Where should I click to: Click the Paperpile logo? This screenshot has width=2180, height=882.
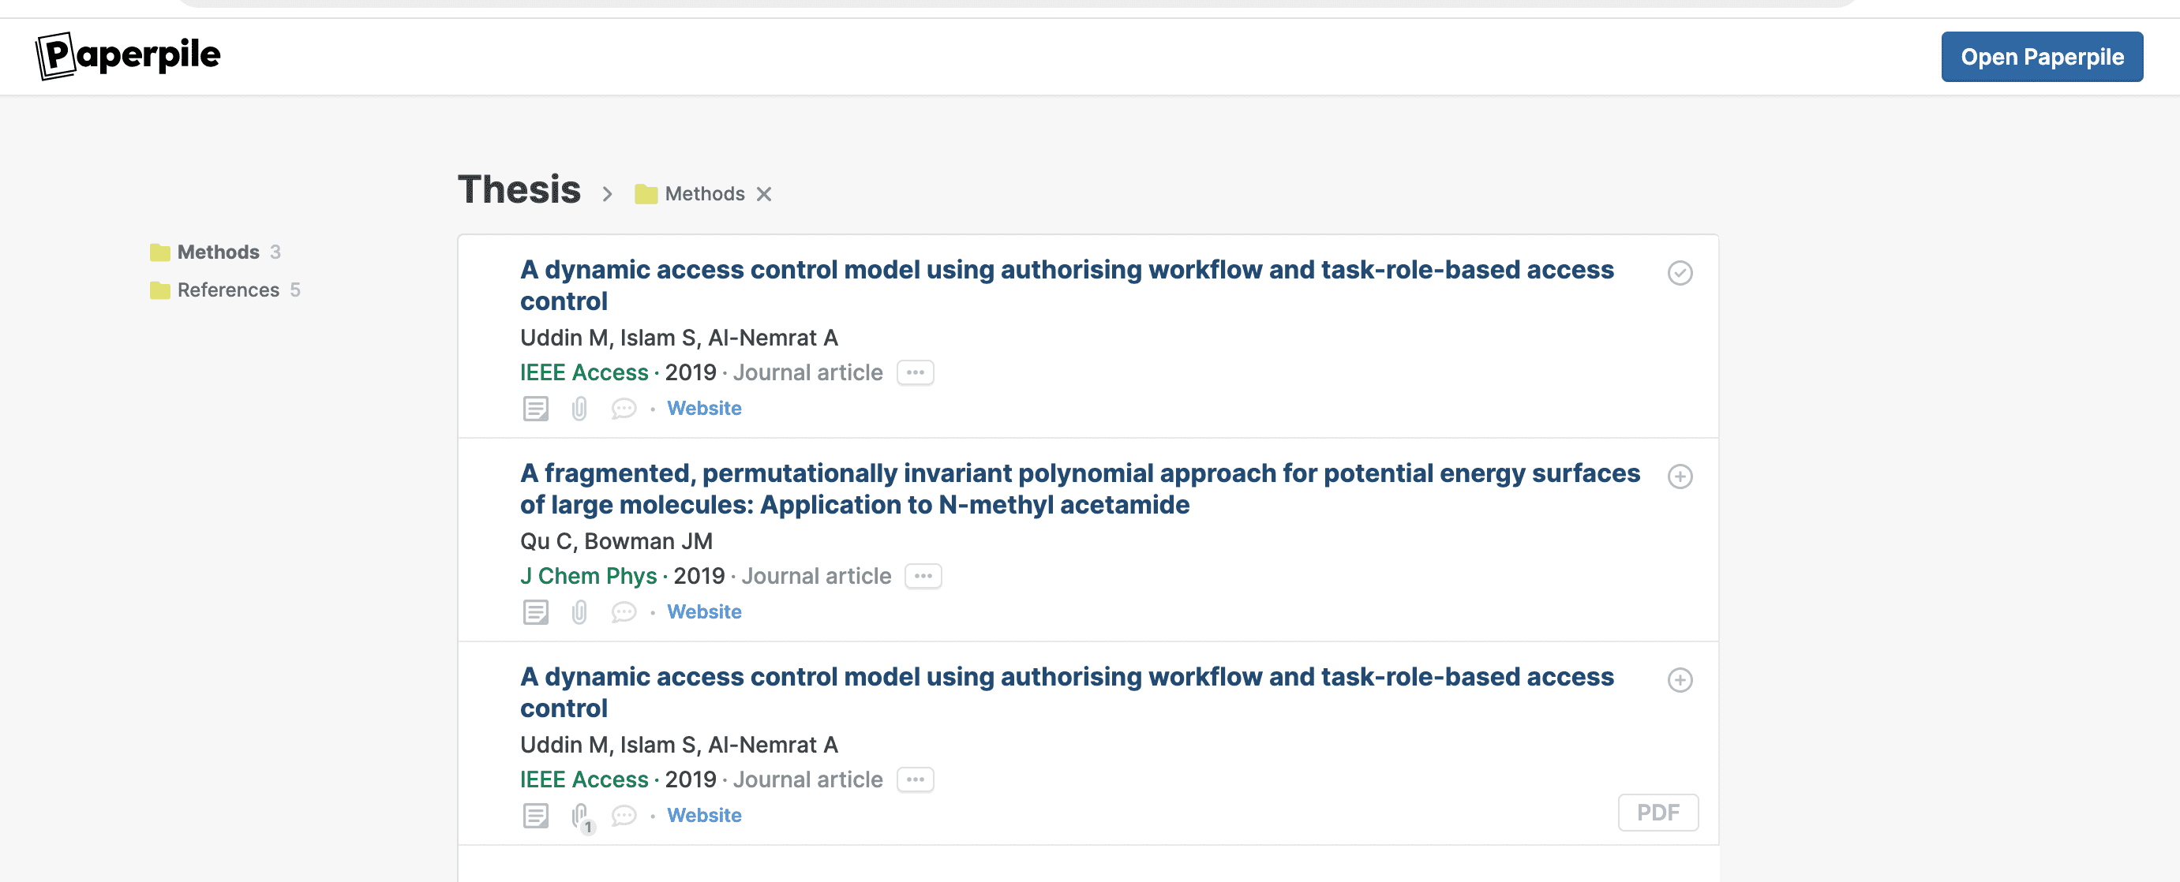click(128, 56)
